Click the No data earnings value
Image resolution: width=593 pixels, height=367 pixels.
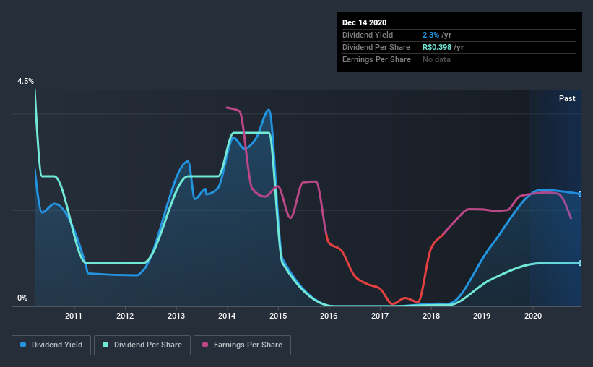[436, 59]
